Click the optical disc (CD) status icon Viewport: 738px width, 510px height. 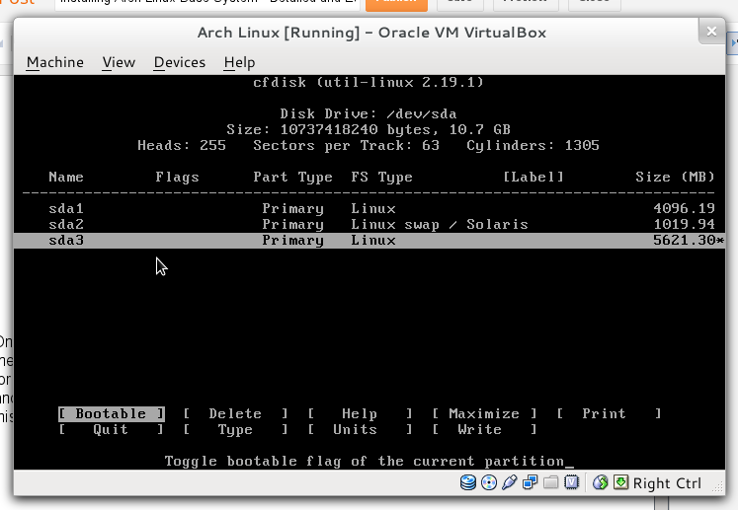[489, 482]
